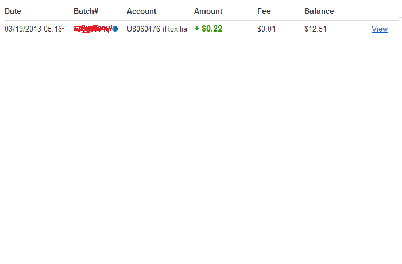Click the small red dash after 05:16

click(x=62, y=28)
